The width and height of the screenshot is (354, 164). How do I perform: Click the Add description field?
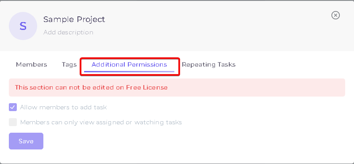[68, 32]
